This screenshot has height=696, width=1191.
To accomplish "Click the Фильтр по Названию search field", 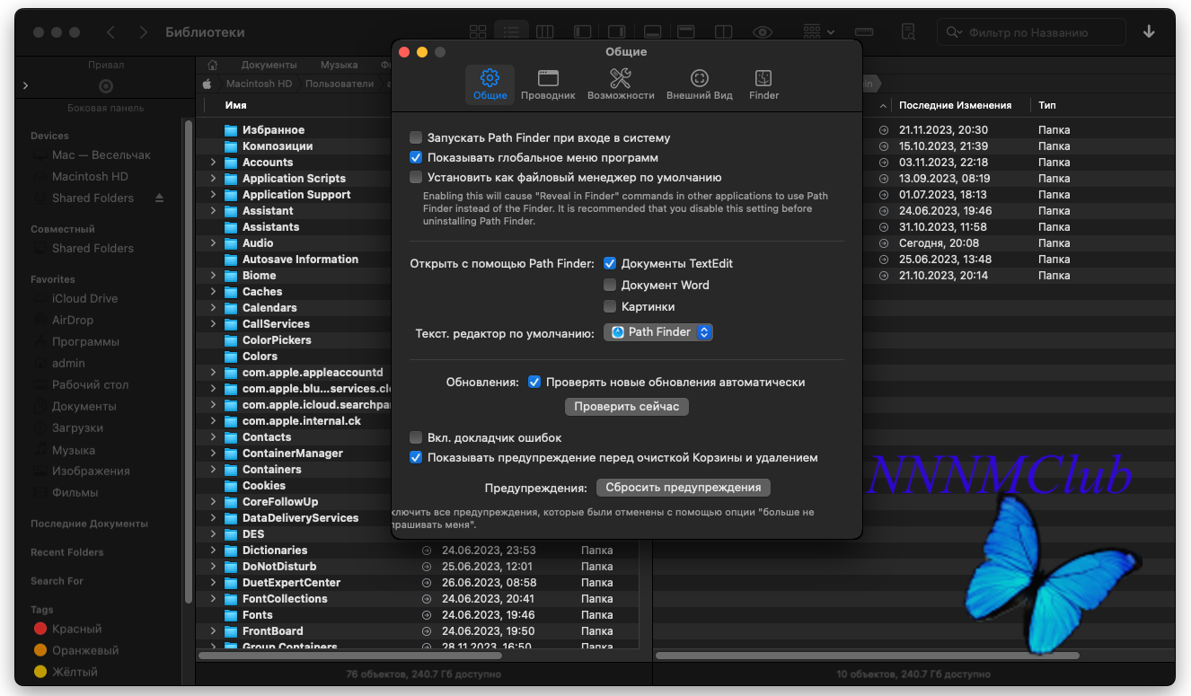I will tap(1042, 32).
